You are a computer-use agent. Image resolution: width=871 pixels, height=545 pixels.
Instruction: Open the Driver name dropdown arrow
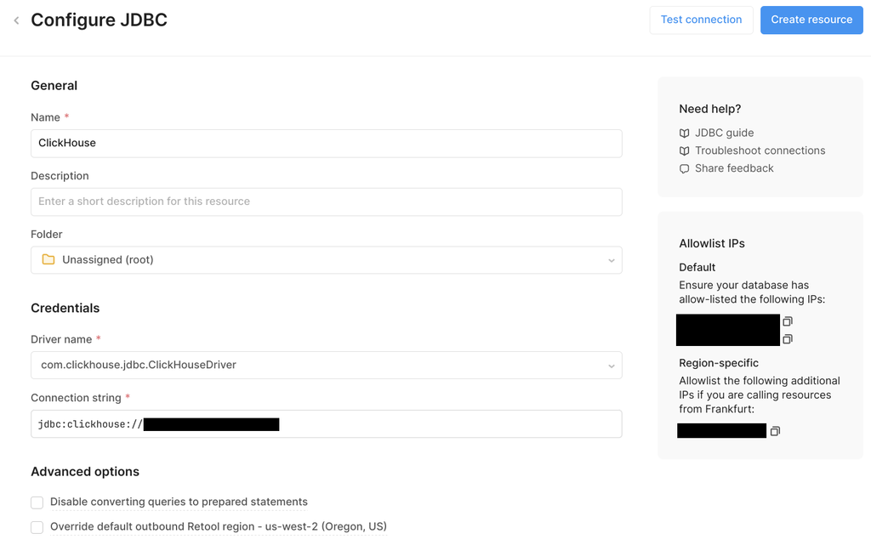611,366
